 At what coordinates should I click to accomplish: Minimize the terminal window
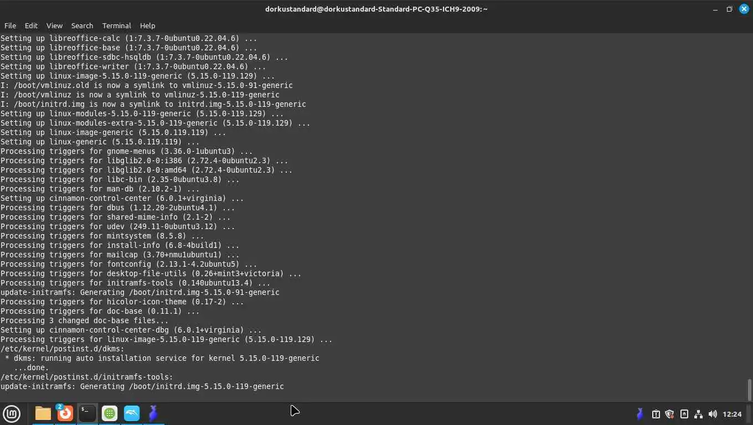(715, 9)
